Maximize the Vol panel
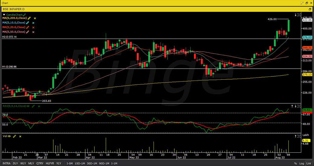314x166 pixels. pos(299,136)
